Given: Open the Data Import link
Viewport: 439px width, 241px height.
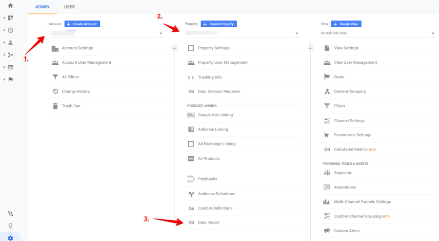Looking at the screenshot, I should [x=209, y=222].
